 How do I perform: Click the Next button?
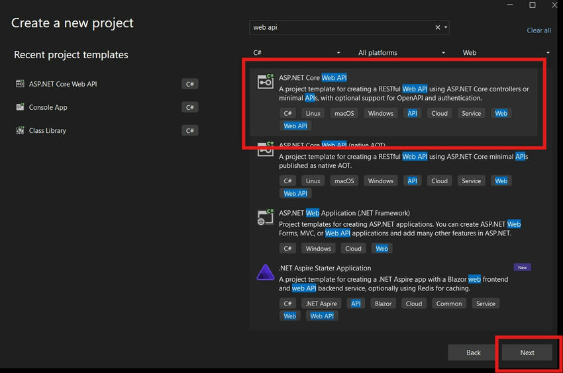(x=527, y=352)
